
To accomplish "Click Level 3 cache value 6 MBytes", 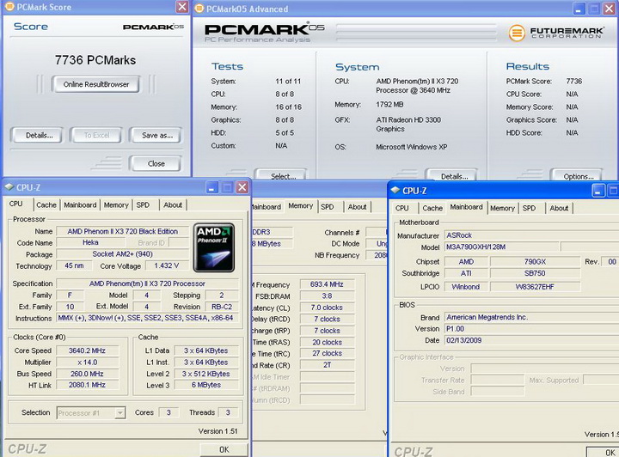I will click(x=206, y=385).
